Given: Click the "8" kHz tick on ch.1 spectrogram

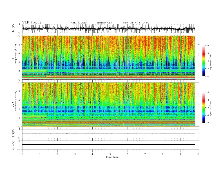Looking at the screenshot, I should [x=20, y=45].
